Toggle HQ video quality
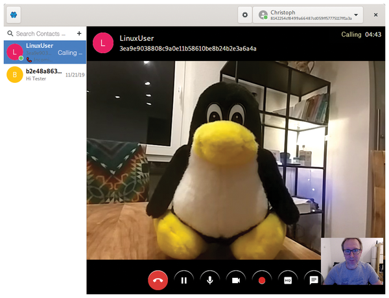Image resolution: width=389 pixels, height=298 pixels. (288, 280)
